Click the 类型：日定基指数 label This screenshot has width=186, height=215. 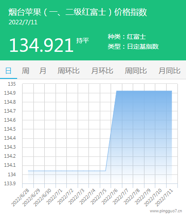coord(133,46)
